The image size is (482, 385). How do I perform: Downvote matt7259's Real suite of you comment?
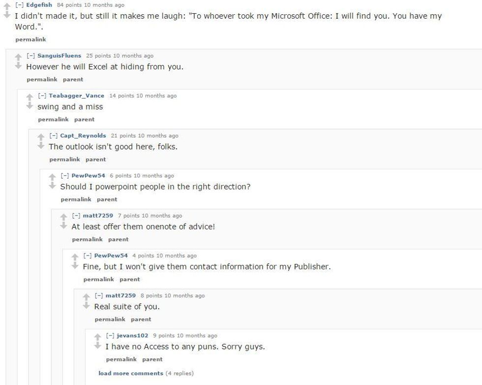click(x=86, y=305)
